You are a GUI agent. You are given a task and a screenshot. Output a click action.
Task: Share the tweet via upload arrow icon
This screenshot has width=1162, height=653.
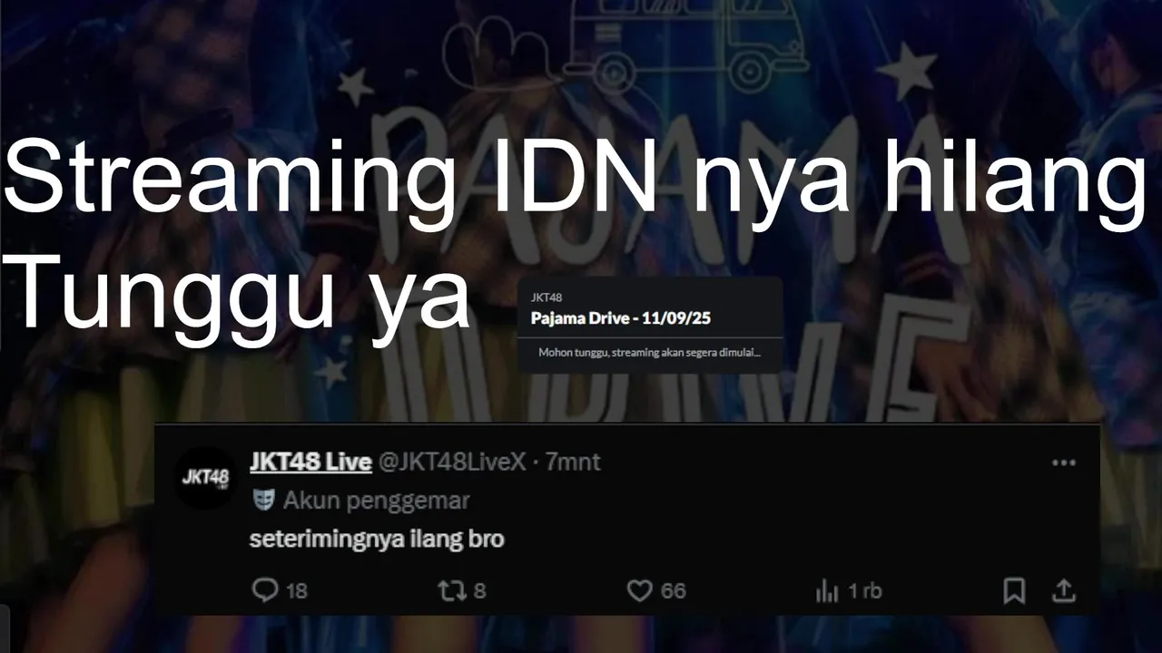1063,591
